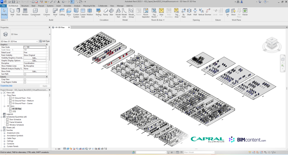This screenshot has height=155, width=288.
Task: Select the Curtain Grid tool
Action: pos(83,13)
